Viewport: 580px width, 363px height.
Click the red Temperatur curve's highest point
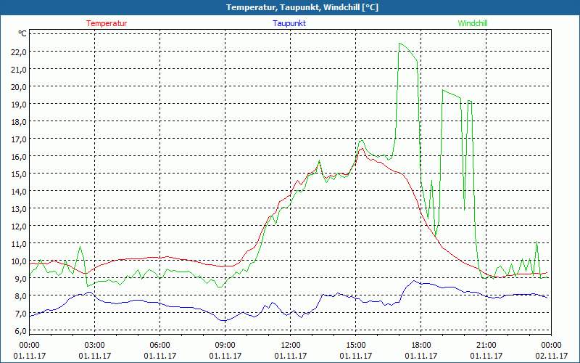[360, 149]
